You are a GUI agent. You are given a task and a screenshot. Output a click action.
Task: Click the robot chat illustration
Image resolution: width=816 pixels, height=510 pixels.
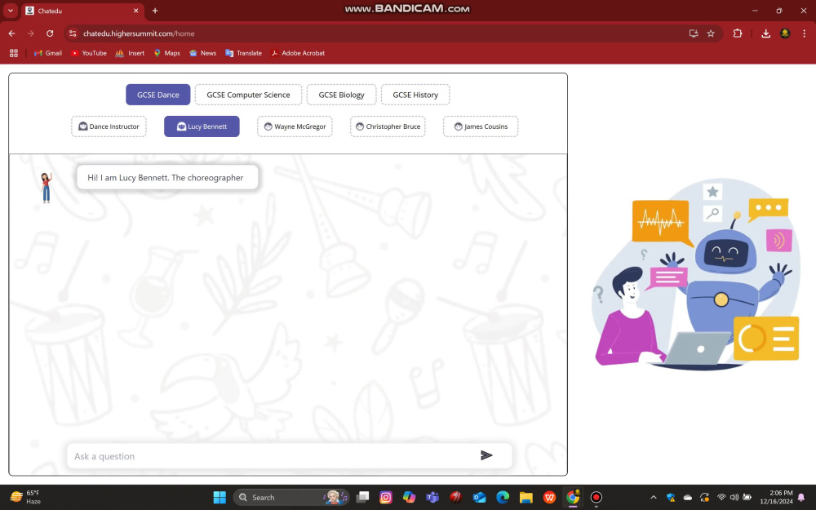click(696, 274)
